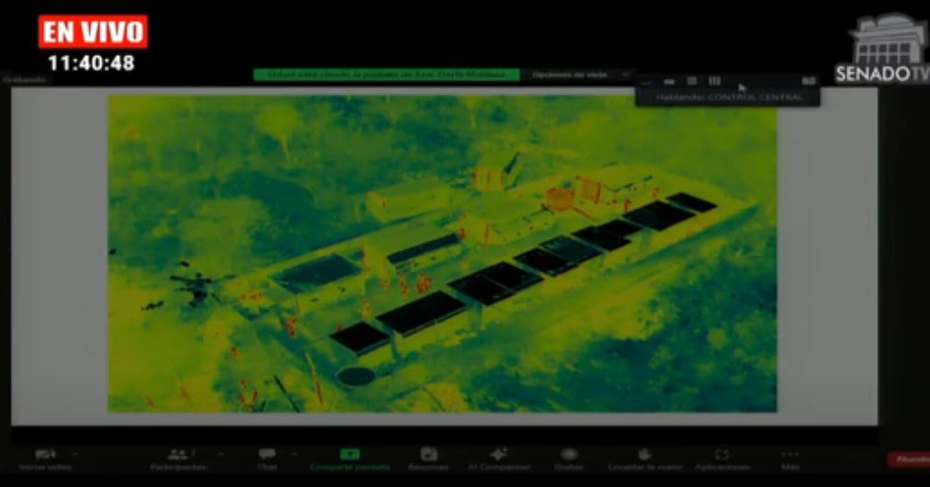Viewport: 930px width, 487px height.
Task: Open the Participantes panel
Action: 177,459
